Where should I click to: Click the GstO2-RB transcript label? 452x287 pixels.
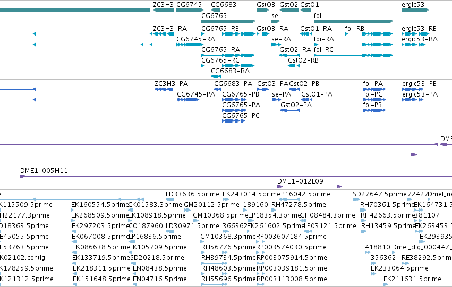tap(303, 60)
